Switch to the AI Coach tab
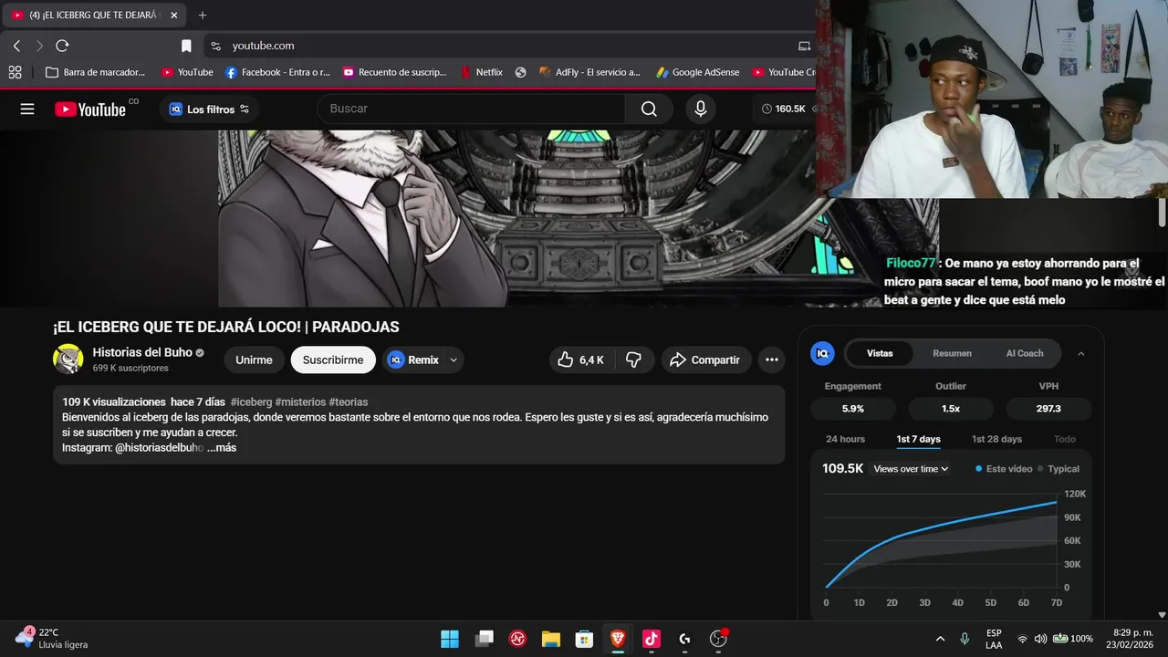 tap(1025, 353)
